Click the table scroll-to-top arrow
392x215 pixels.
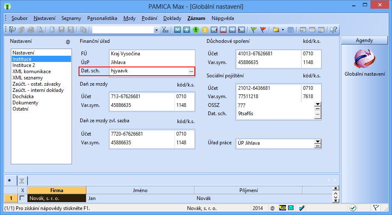[335, 188]
